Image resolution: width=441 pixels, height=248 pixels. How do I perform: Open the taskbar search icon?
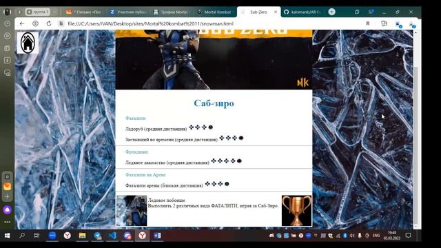point(22,236)
